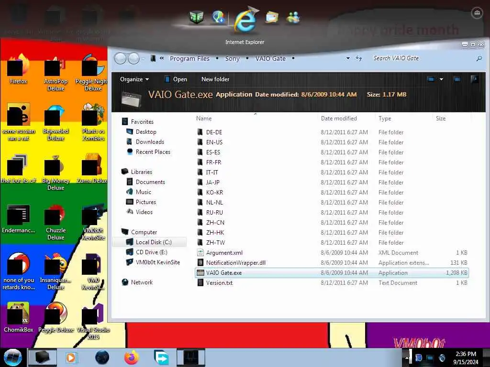Click the Open button in the toolbar
The height and width of the screenshot is (367, 490).
pyautogui.click(x=176, y=79)
